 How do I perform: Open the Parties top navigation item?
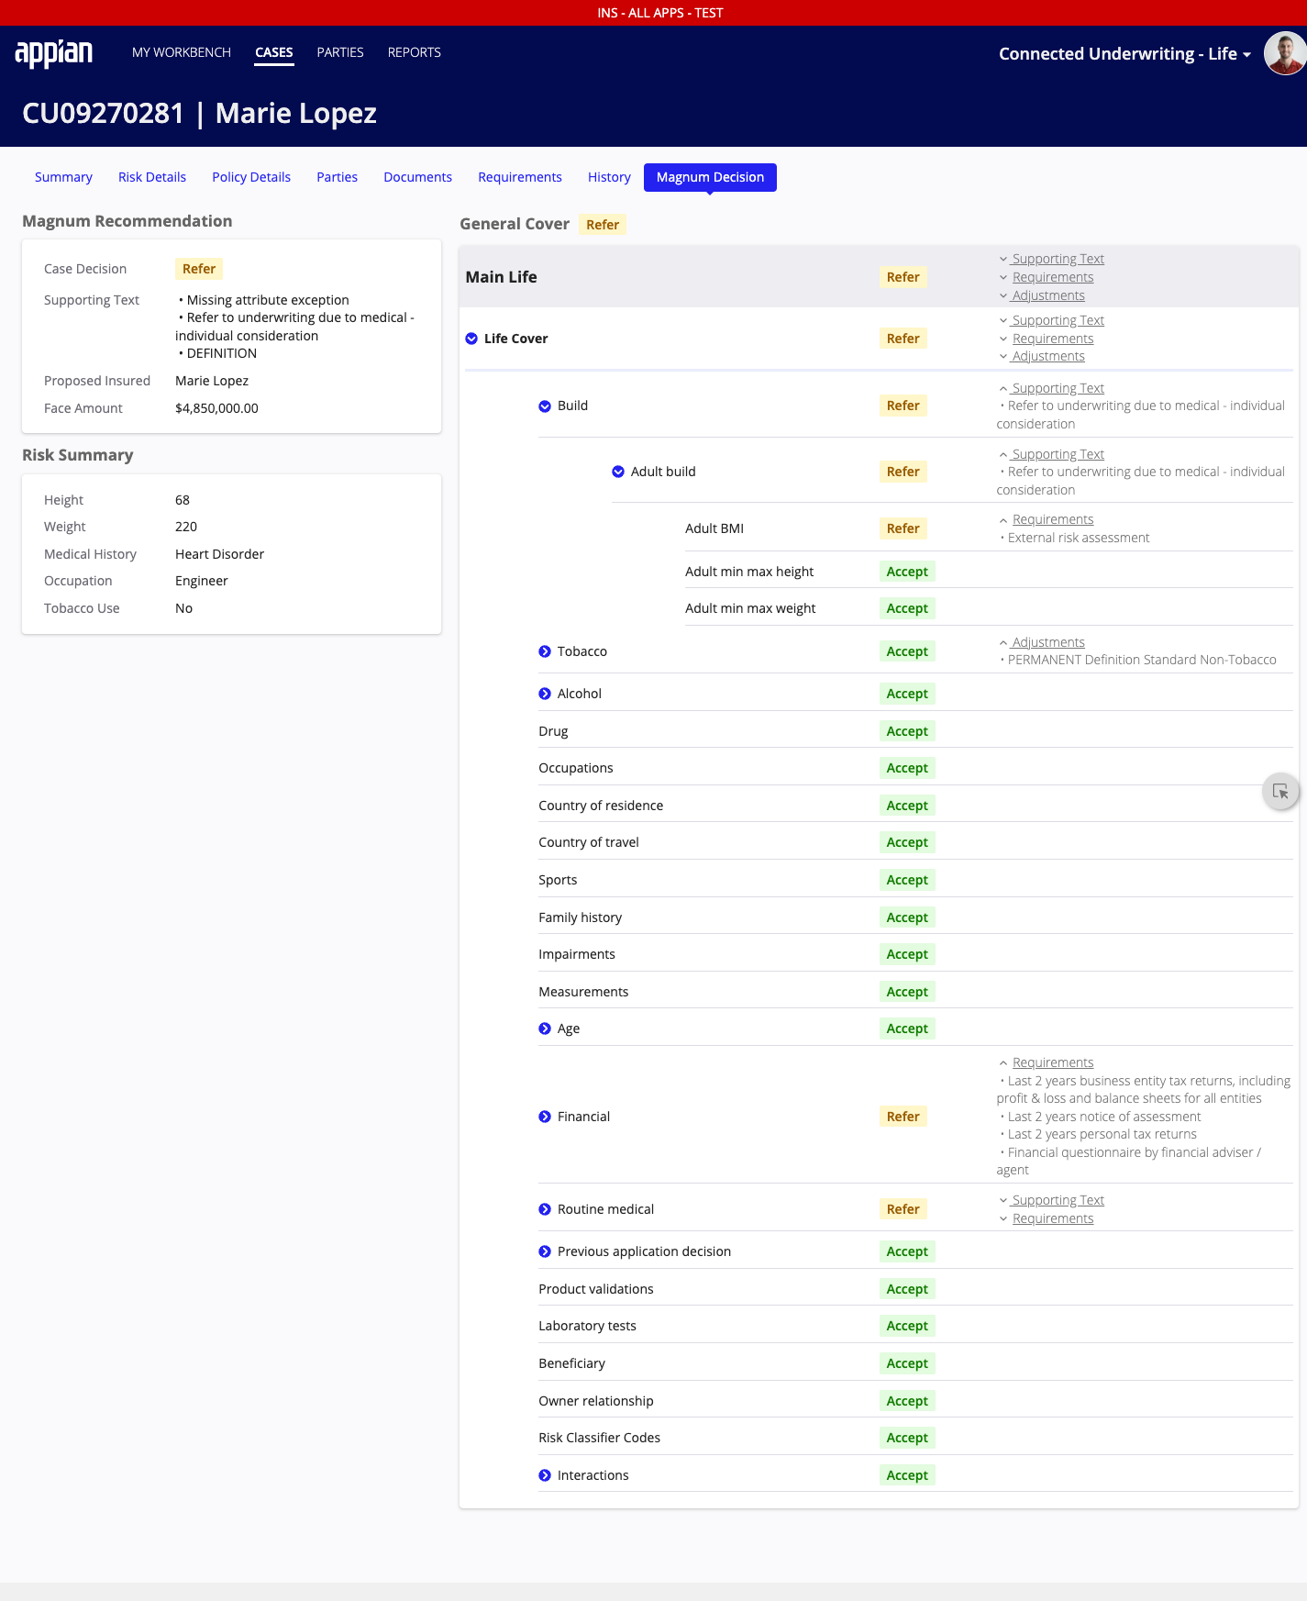tap(340, 52)
